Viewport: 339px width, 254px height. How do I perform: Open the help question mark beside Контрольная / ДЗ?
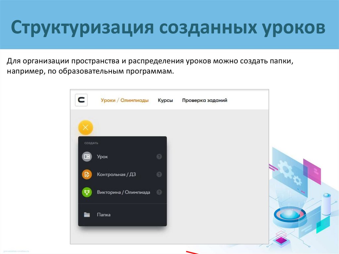click(x=159, y=175)
